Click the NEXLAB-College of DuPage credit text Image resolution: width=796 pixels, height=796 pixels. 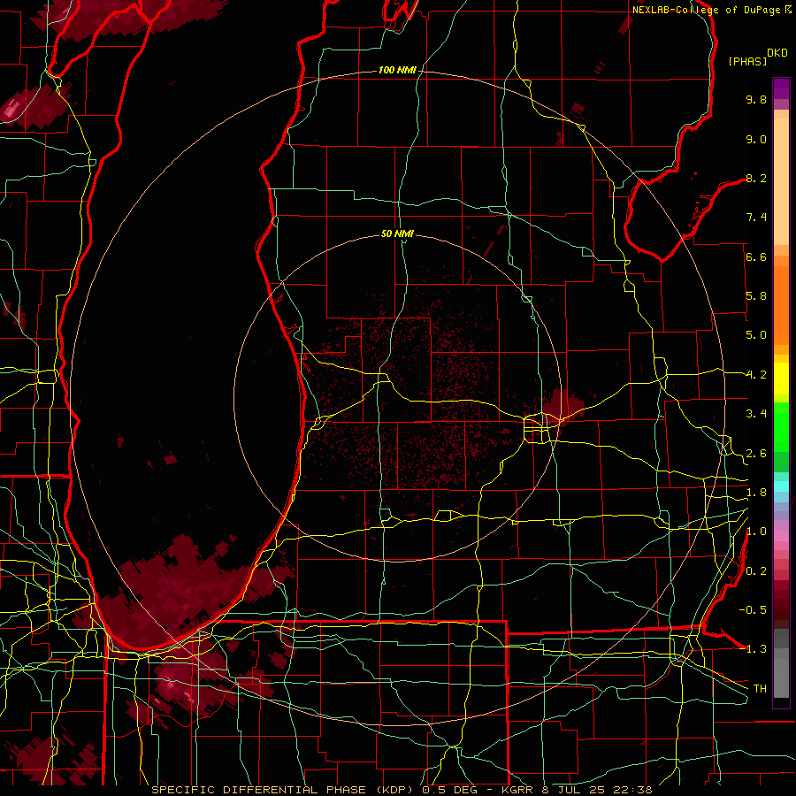pos(708,10)
